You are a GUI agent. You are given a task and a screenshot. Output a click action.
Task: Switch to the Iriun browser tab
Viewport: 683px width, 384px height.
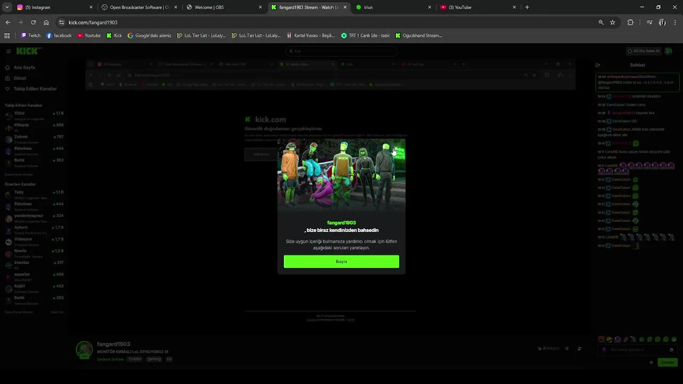pos(394,7)
